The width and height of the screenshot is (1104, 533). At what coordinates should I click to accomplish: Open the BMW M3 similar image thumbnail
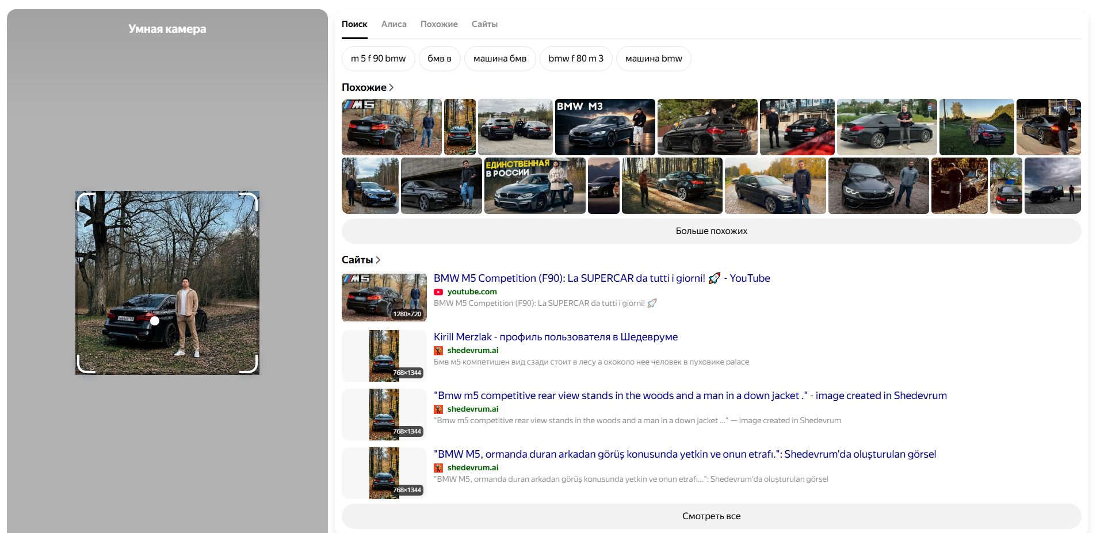click(x=605, y=127)
